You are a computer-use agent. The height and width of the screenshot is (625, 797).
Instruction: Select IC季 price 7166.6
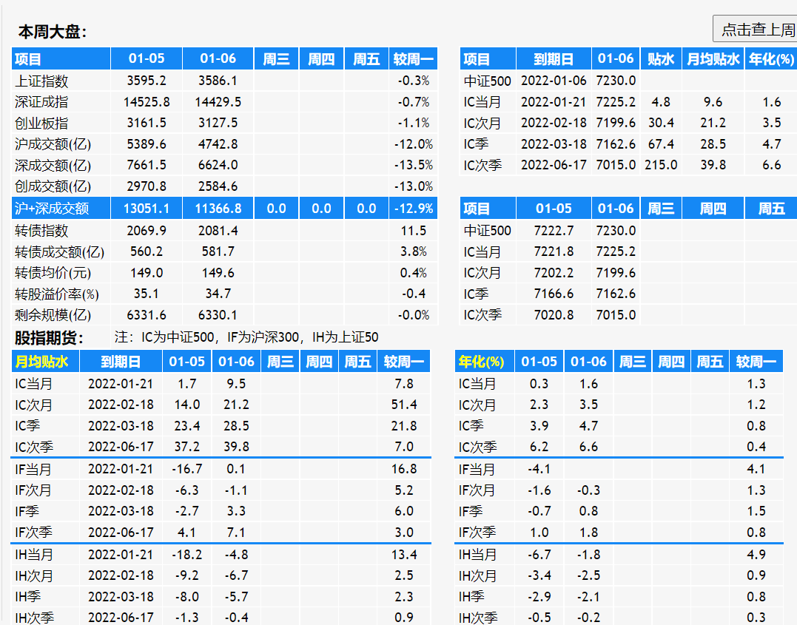tap(554, 294)
